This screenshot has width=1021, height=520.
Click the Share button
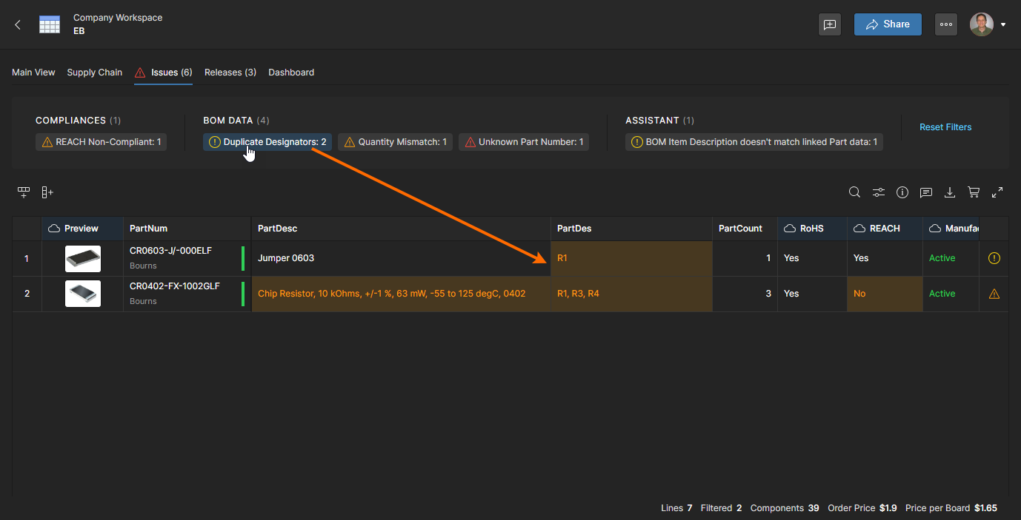pyautogui.click(x=888, y=24)
